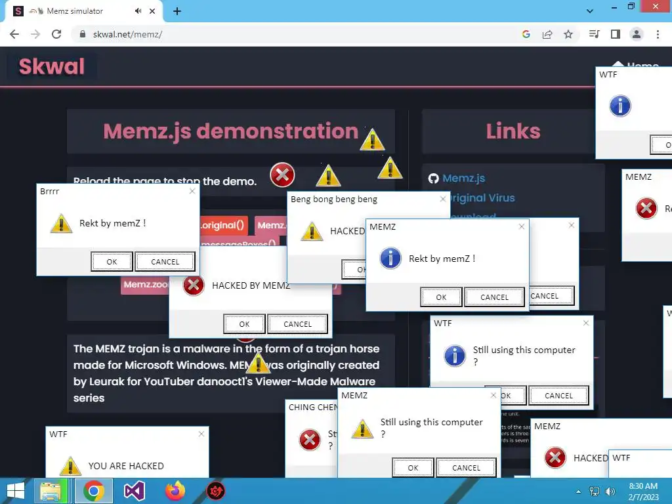The width and height of the screenshot is (672, 504).
Task: Open the Windows Start menu
Action: (x=16, y=491)
